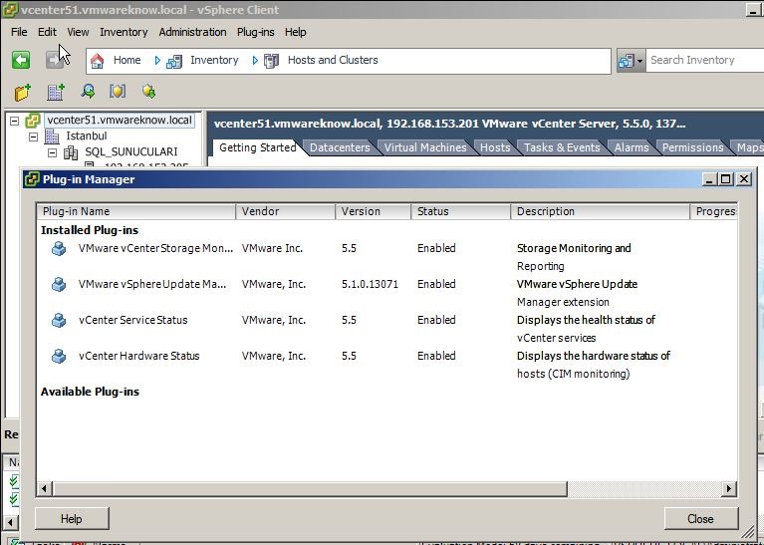Screen dimensions: 764x545
Task: Click arrow after Home in breadcrumb
Action: (x=157, y=61)
